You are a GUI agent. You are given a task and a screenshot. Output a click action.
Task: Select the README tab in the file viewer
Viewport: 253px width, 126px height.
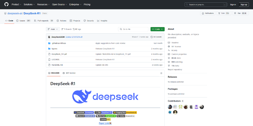(x=54, y=73)
